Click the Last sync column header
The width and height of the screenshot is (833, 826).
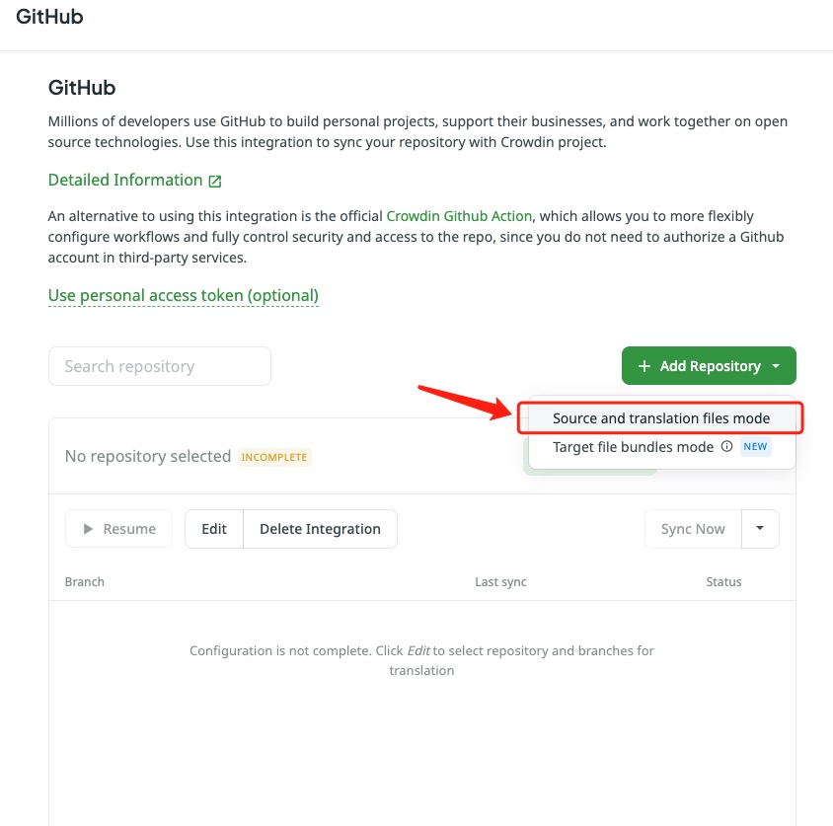(x=500, y=582)
